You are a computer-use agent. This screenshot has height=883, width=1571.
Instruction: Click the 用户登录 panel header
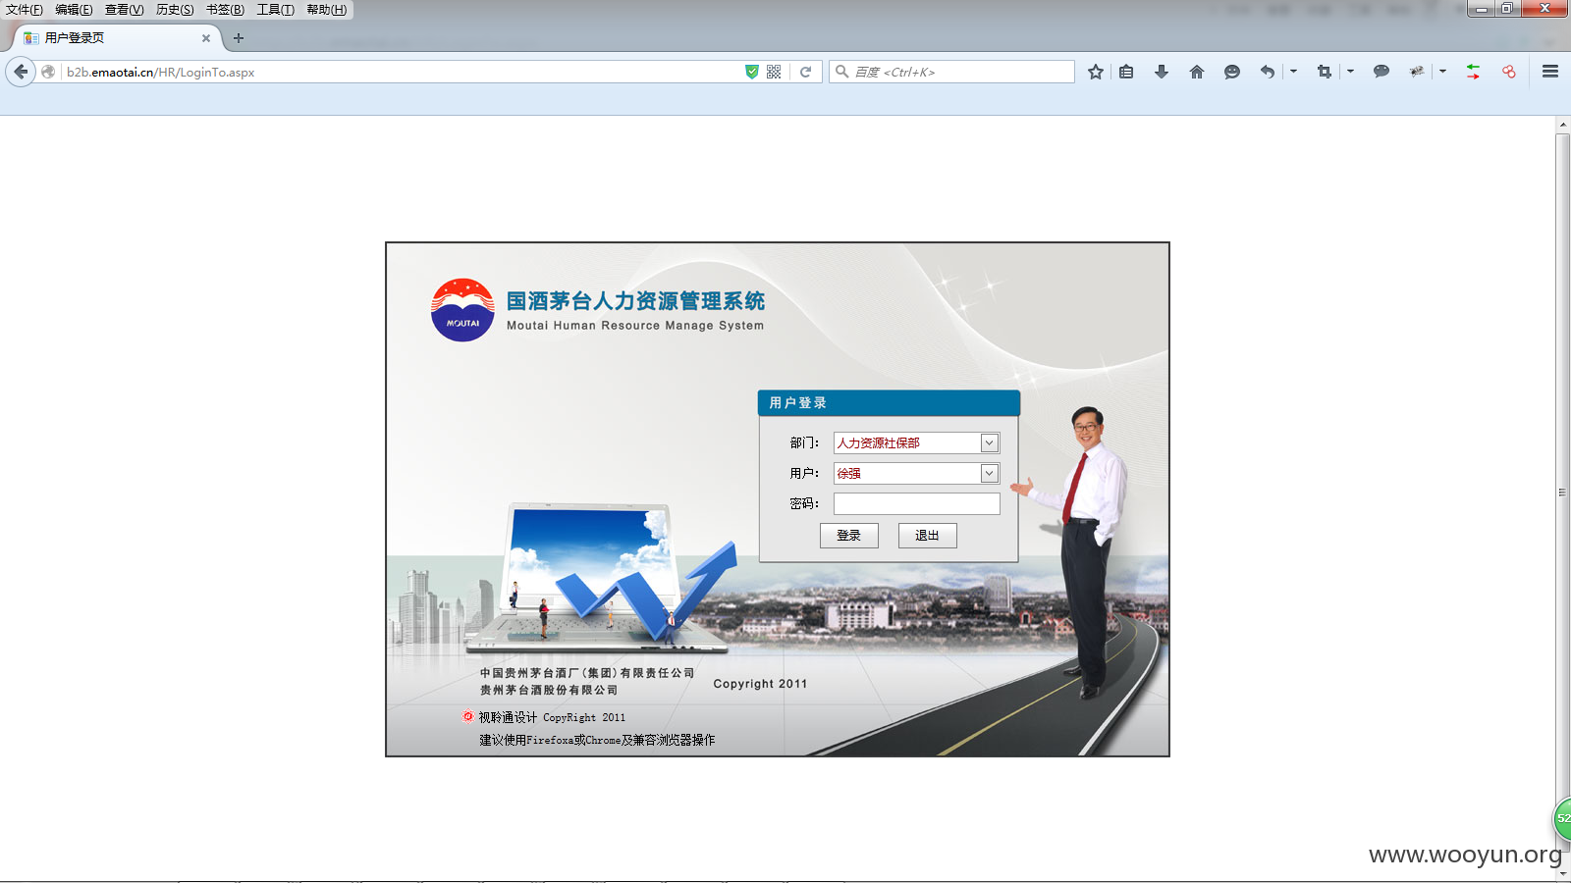889,403
